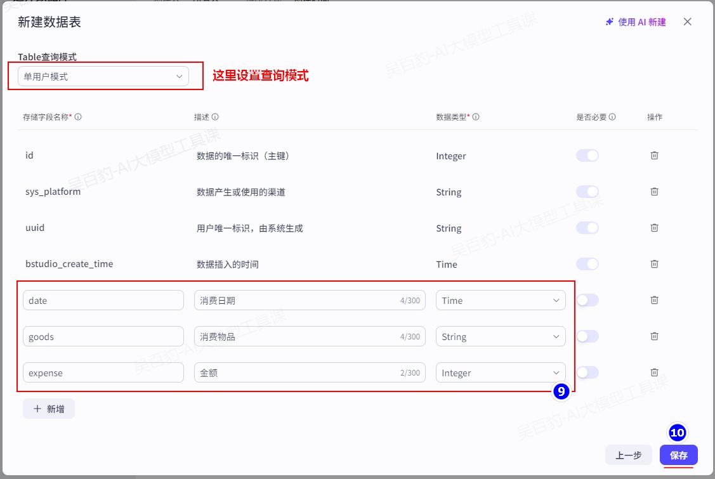Delete the date field row
This screenshot has height=479, width=715.
654,300
